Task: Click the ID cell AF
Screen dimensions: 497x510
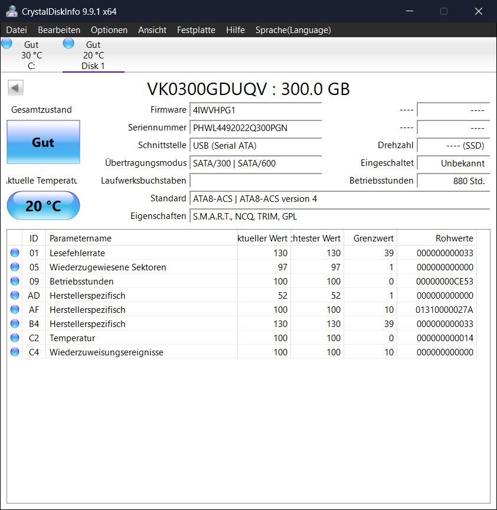Action: coord(34,310)
